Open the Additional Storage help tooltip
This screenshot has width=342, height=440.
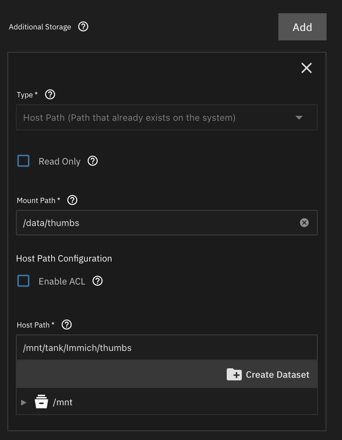pos(83,26)
